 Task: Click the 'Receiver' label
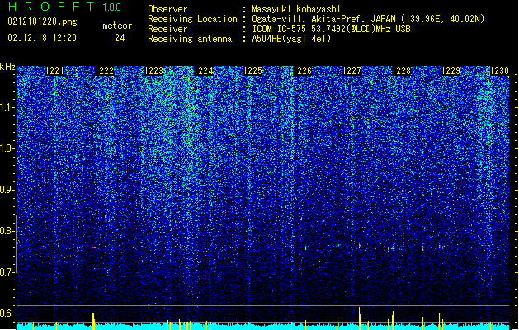pyautogui.click(x=167, y=29)
